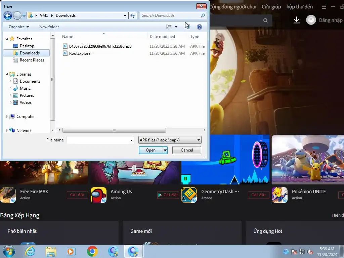The image size is (344, 258).
Task: Click the Back arrow in file dialog
Action: [x=8, y=15]
